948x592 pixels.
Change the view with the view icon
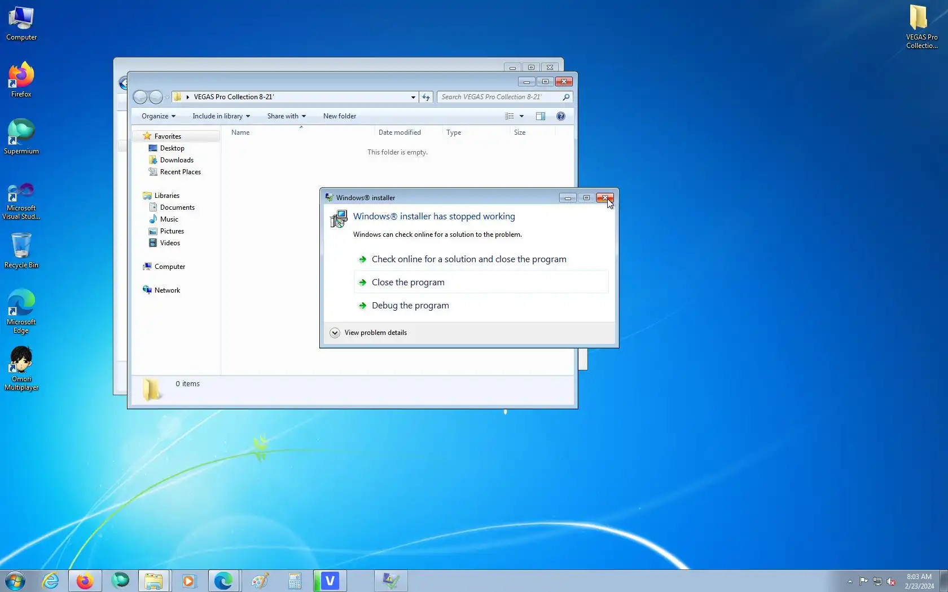(x=510, y=116)
